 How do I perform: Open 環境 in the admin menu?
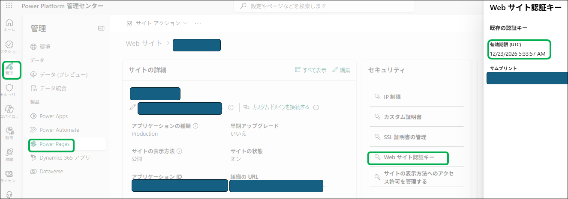point(45,47)
